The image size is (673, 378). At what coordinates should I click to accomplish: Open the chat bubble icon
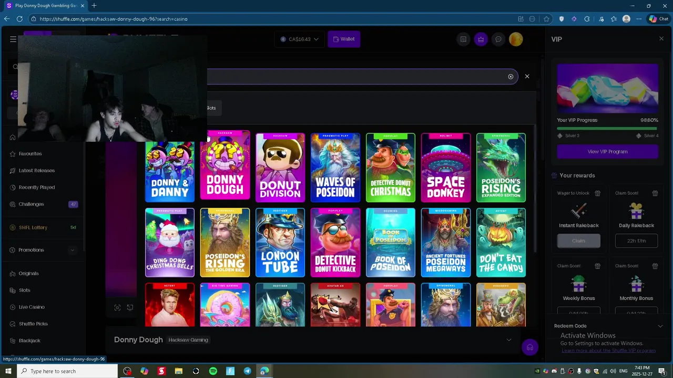pos(498,39)
